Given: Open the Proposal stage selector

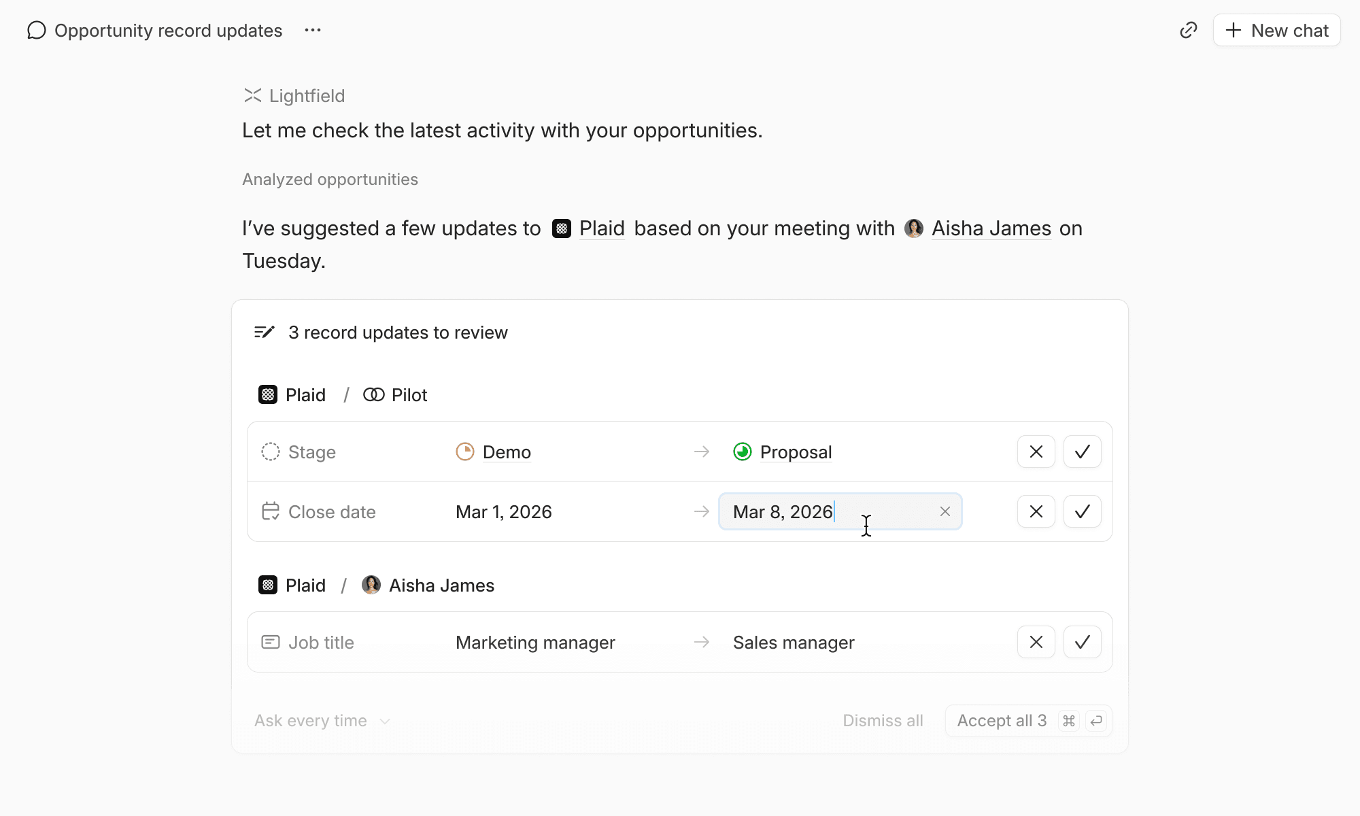Looking at the screenshot, I should click(x=795, y=452).
